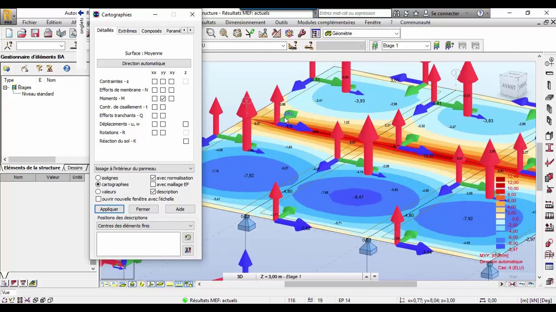Click the back arrow icon in title bar

pyautogui.click(x=81, y=13)
